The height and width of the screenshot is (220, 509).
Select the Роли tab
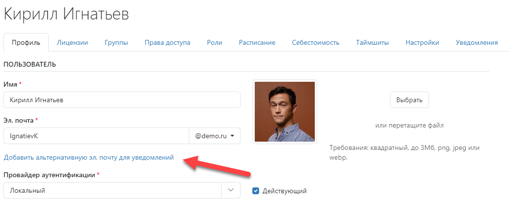tap(214, 42)
